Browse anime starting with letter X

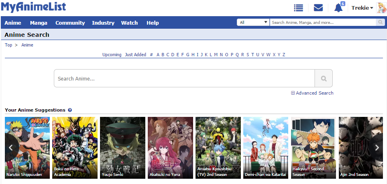(x=274, y=55)
